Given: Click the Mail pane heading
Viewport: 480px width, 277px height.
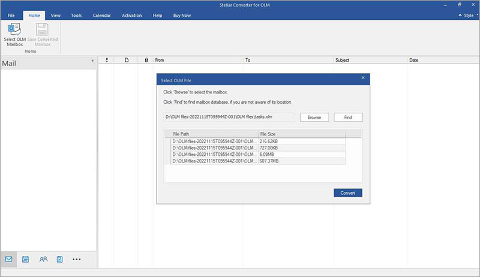Looking at the screenshot, I should coord(9,64).
